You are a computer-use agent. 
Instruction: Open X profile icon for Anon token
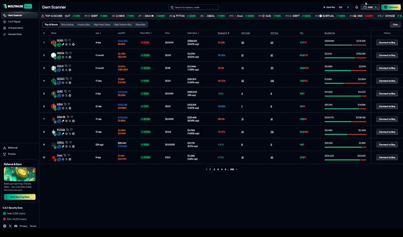point(67,159)
